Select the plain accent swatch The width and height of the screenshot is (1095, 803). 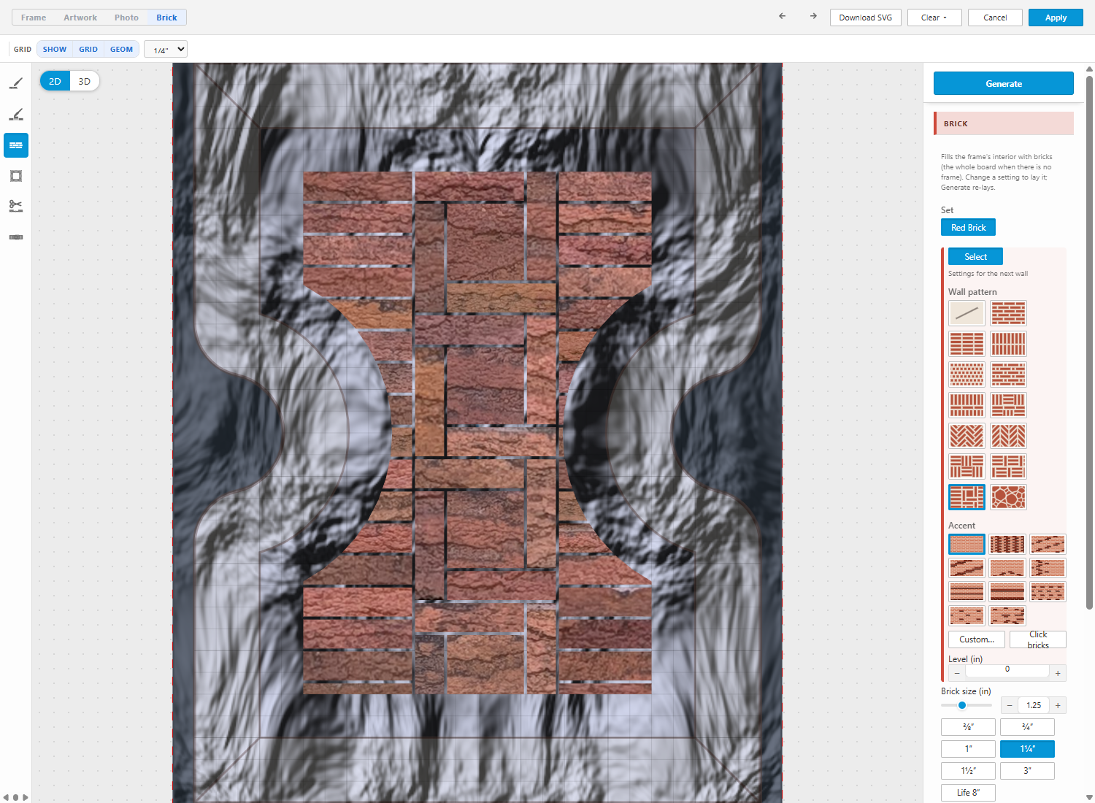tap(967, 544)
